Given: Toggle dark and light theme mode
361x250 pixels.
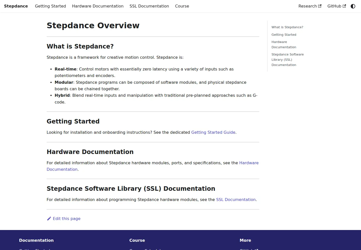Looking at the screenshot, I should (353, 6).
